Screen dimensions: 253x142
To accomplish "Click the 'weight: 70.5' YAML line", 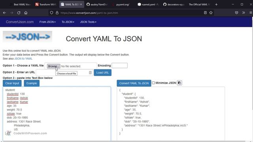I will pyautogui.click(x=14, y=110).
